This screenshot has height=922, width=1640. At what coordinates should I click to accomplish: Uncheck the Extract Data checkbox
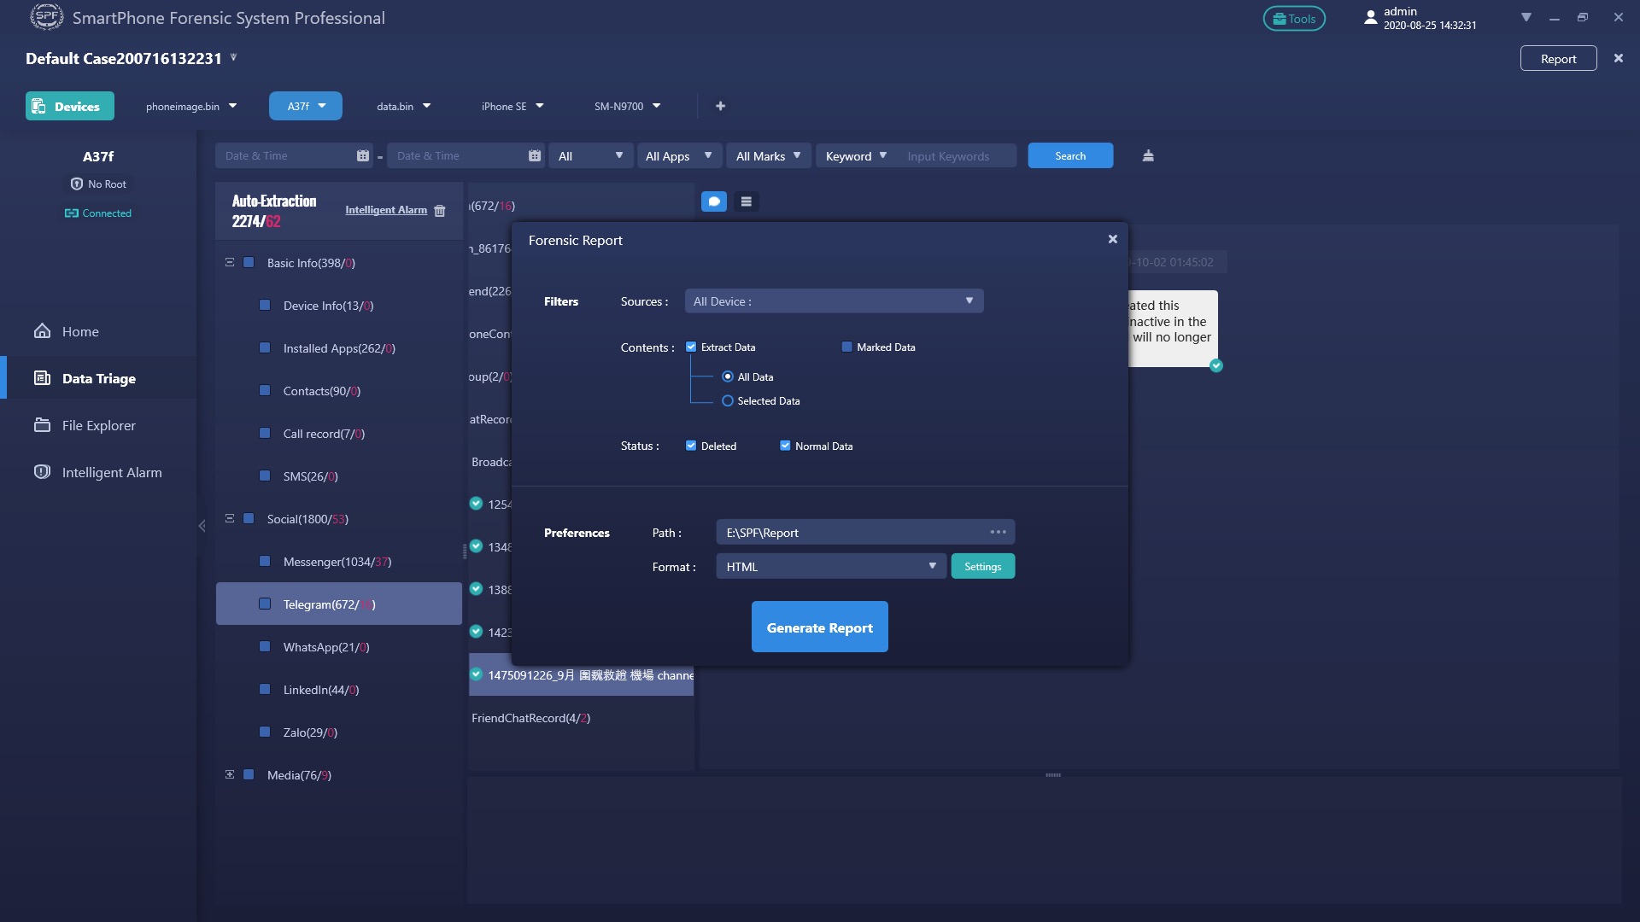coord(691,347)
